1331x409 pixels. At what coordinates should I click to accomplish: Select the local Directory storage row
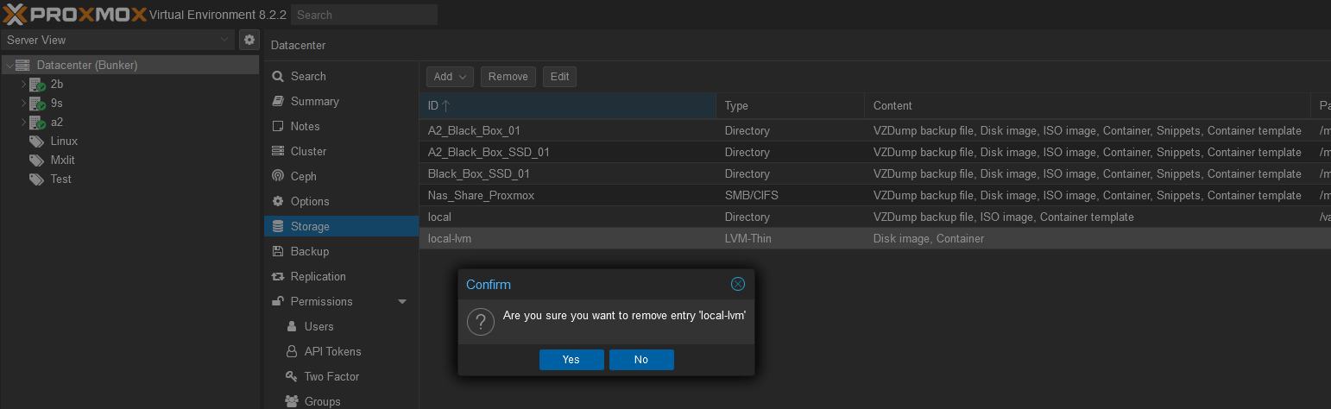(x=875, y=217)
